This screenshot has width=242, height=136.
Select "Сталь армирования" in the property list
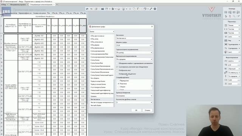102,51
